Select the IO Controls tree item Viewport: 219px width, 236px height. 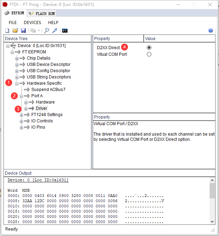coord(42,121)
